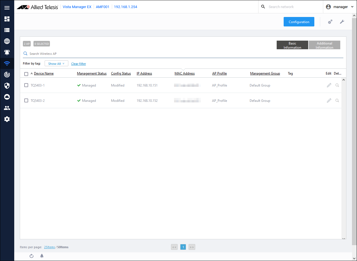The width and height of the screenshot is (357, 261).
Task: Open the wireless Wi-Fi section in sidebar
Action: pyautogui.click(x=7, y=63)
